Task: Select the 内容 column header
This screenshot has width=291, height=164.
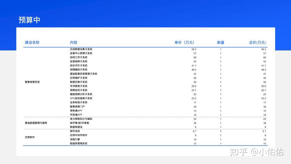Action: tap(74, 43)
